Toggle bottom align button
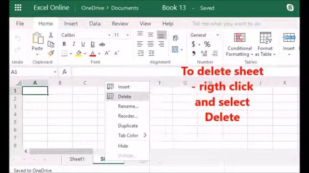309x173 pixels. click(x=162, y=35)
